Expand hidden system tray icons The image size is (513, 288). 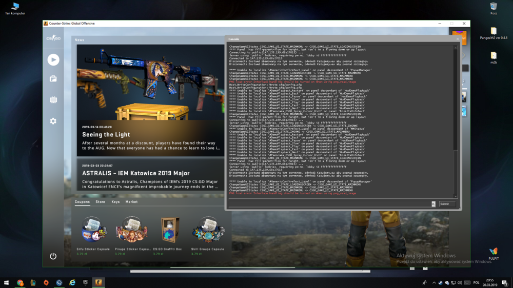point(434,282)
